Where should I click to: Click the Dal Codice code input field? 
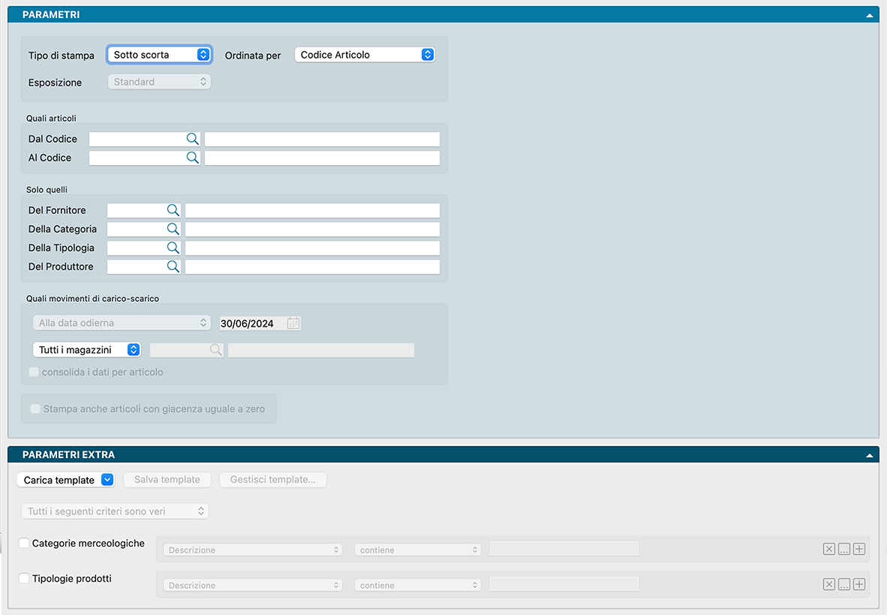137,139
